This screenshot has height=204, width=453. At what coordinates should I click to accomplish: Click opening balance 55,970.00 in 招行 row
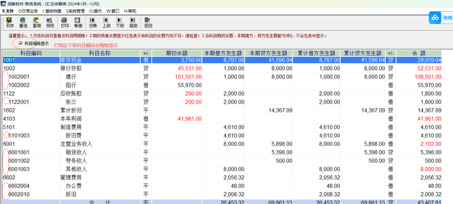click(x=190, y=85)
